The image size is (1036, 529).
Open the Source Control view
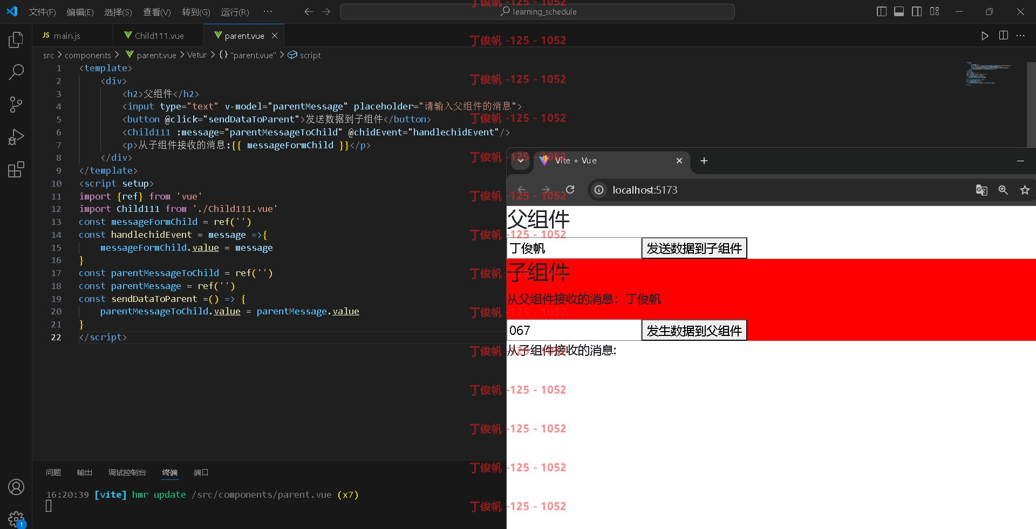16,104
